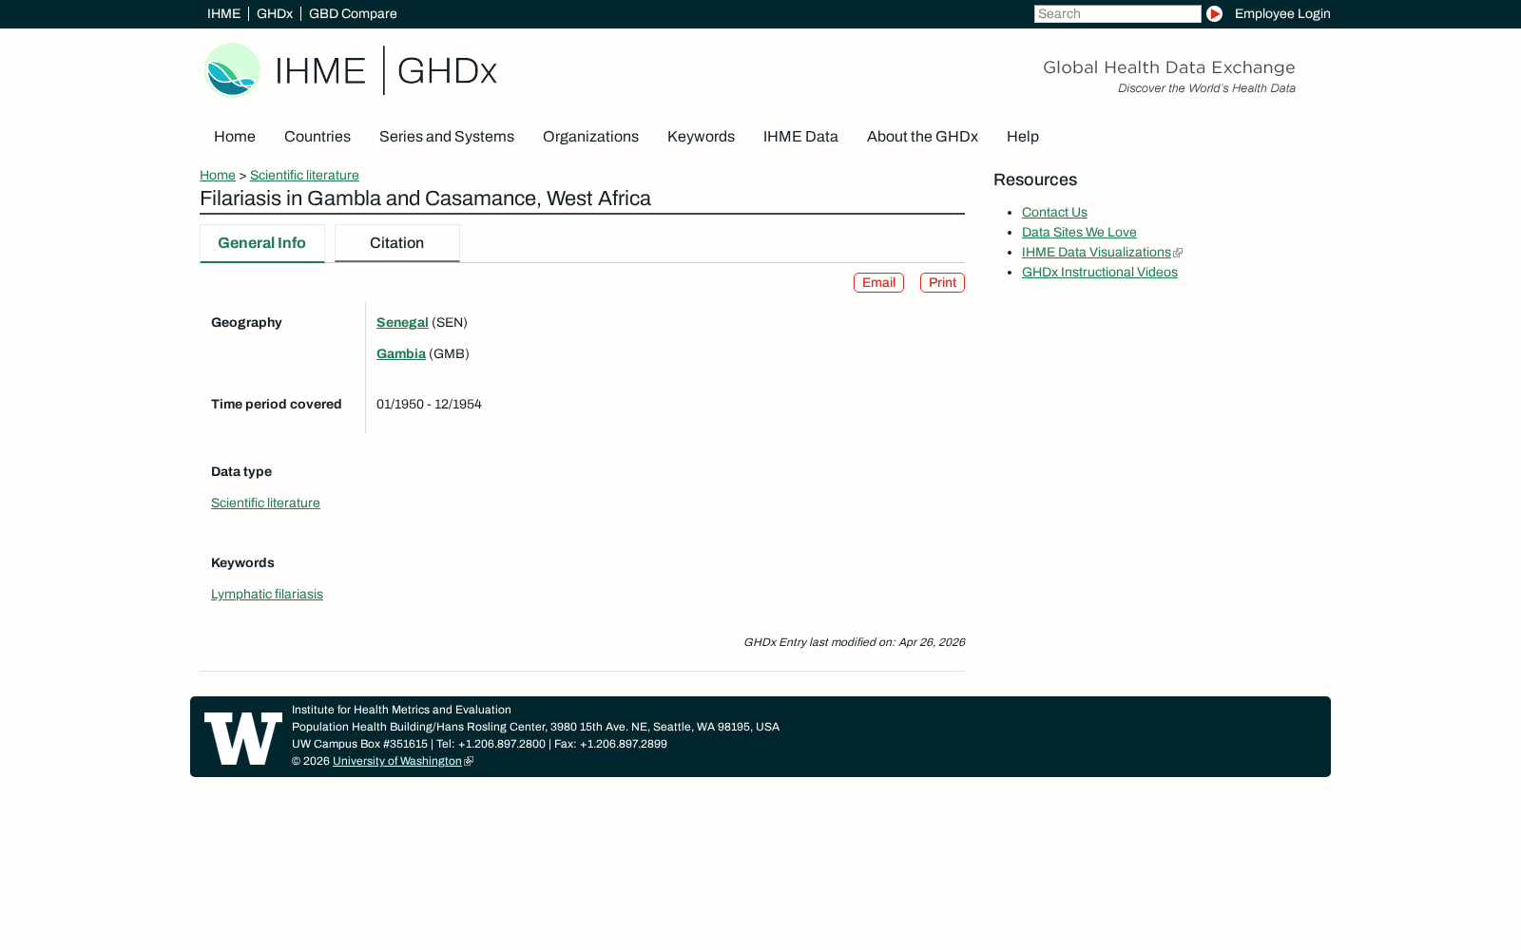This screenshot has height=950, width=1521.
Task: Go to IHME in top bar
Action: [224, 13]
